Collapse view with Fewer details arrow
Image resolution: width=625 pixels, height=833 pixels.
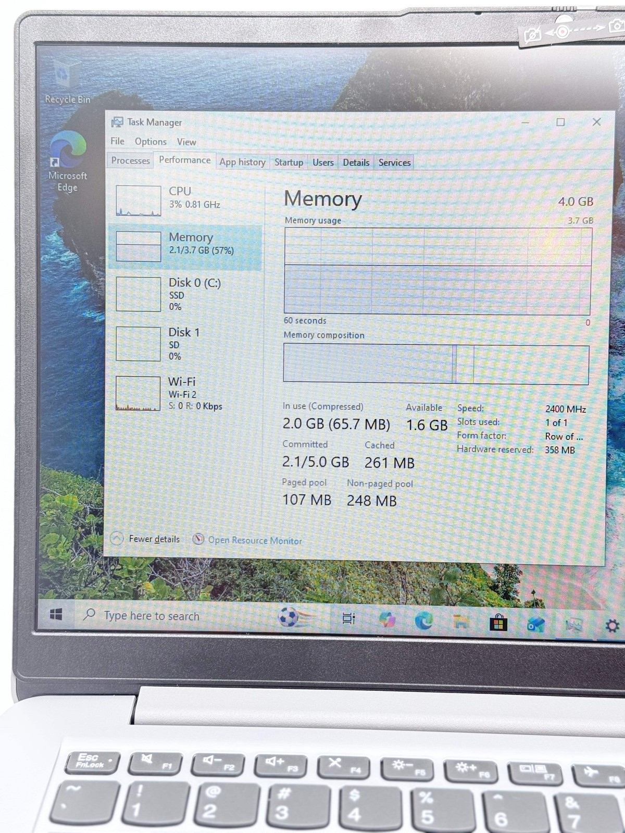(117, 538)
